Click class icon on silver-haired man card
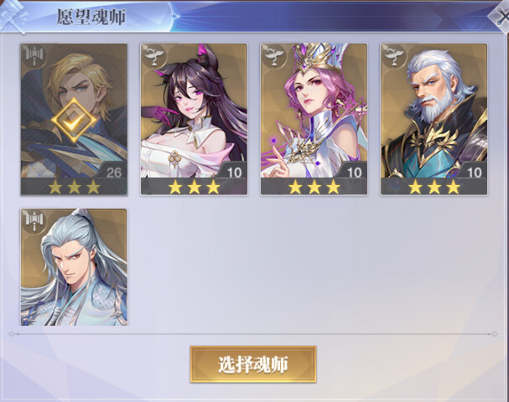Image resolution: width=509 pixels, height=402 pixels. [x=34, y=221]
